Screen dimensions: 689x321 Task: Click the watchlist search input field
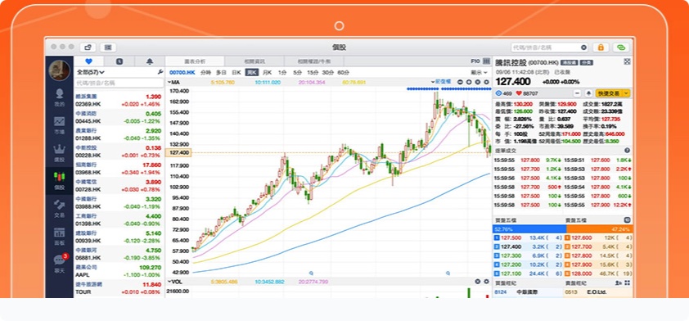pyautogui.click(x=119, y=83)
